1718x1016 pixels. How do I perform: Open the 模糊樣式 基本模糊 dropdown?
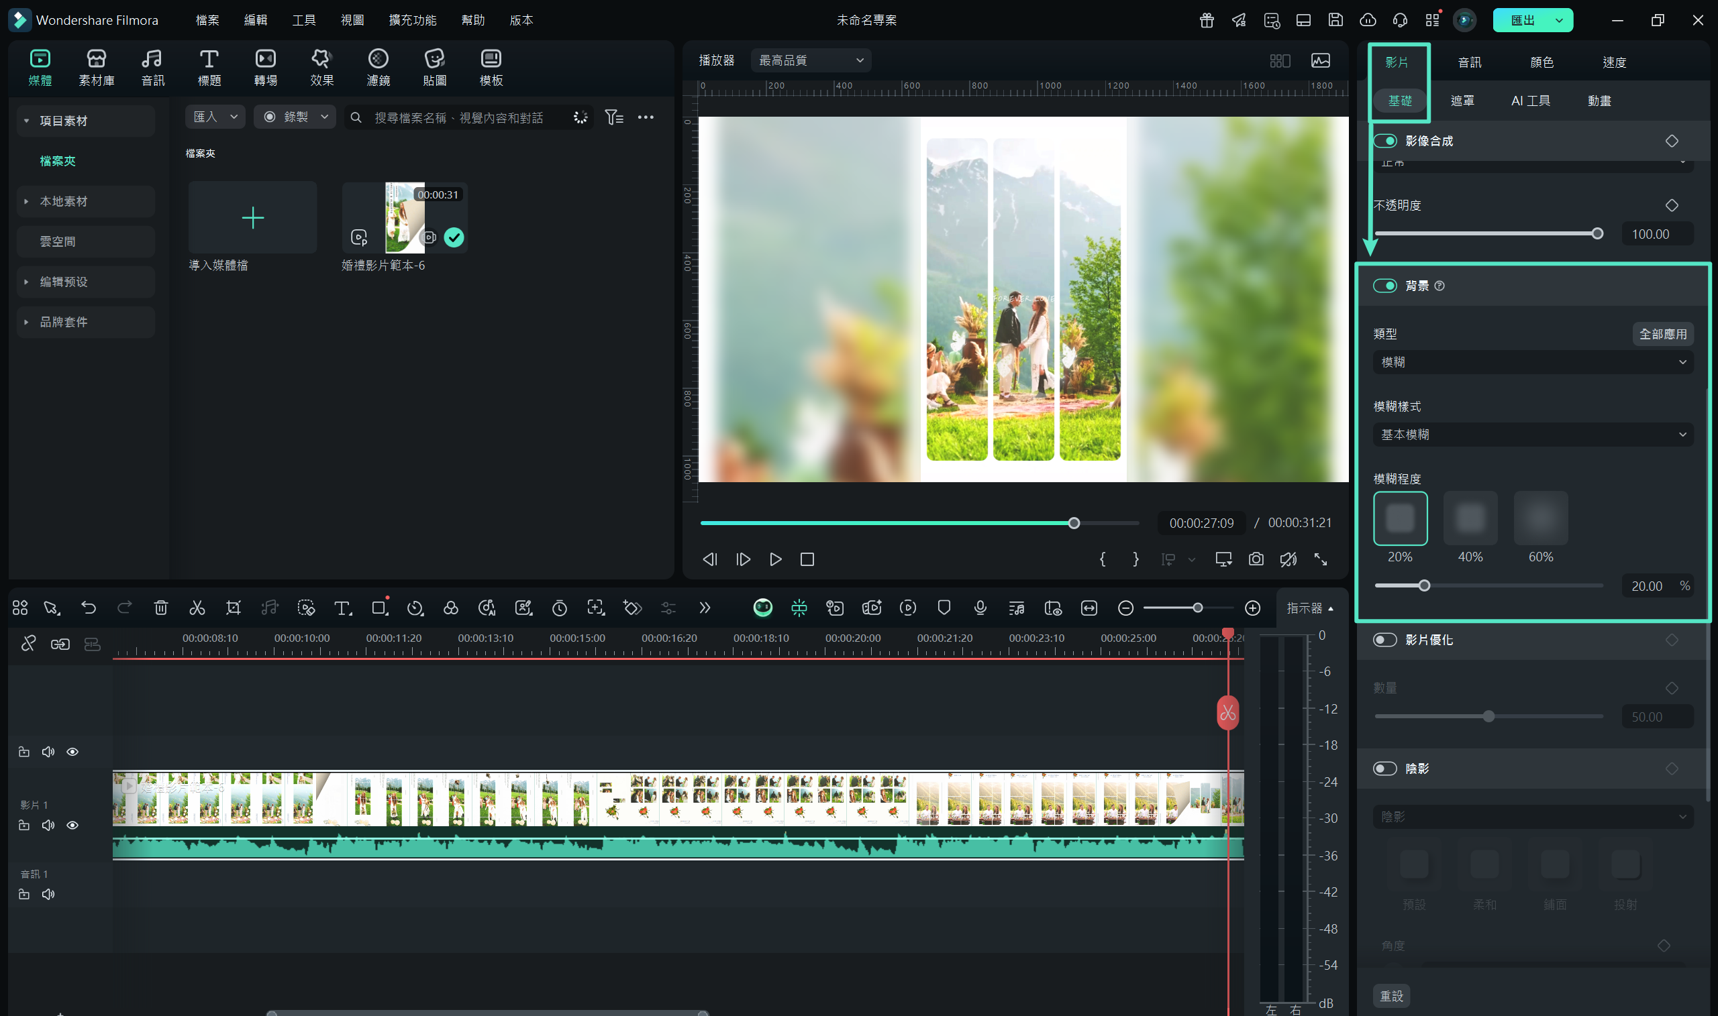pyautogui.click(x=1532, y=434)
